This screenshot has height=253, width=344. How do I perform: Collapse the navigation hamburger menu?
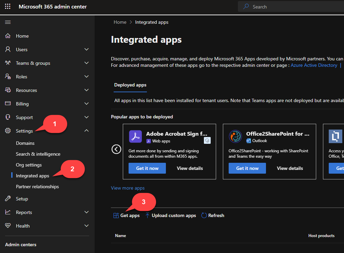[8, 22]
